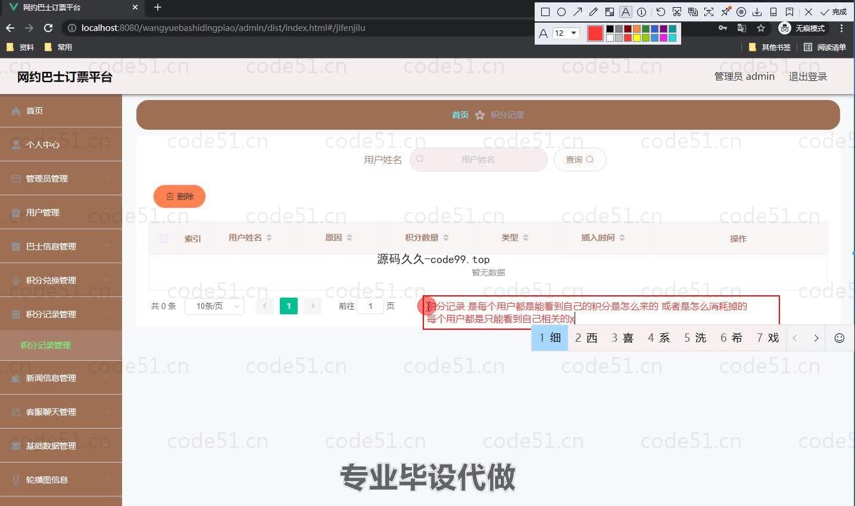This screenshot has width=855, height=506.
Task: Open 其他书签 bookmarks folder
Action: pyautogui.click(x=770, y=47)
